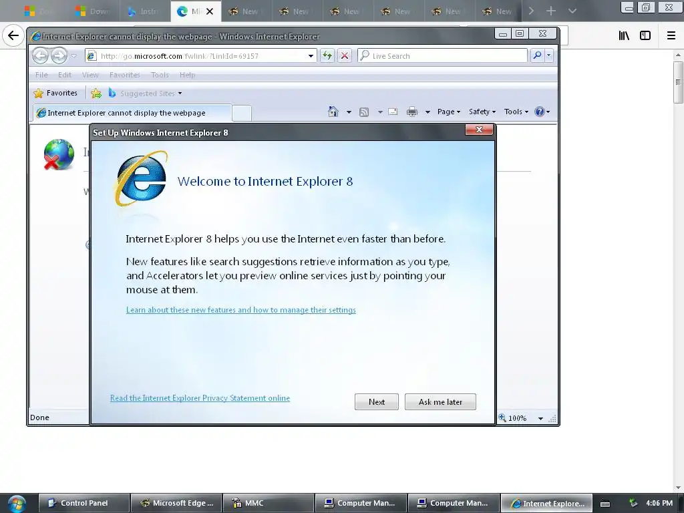
Task: Open Print dropdown arrow
Action: [427, 112]
